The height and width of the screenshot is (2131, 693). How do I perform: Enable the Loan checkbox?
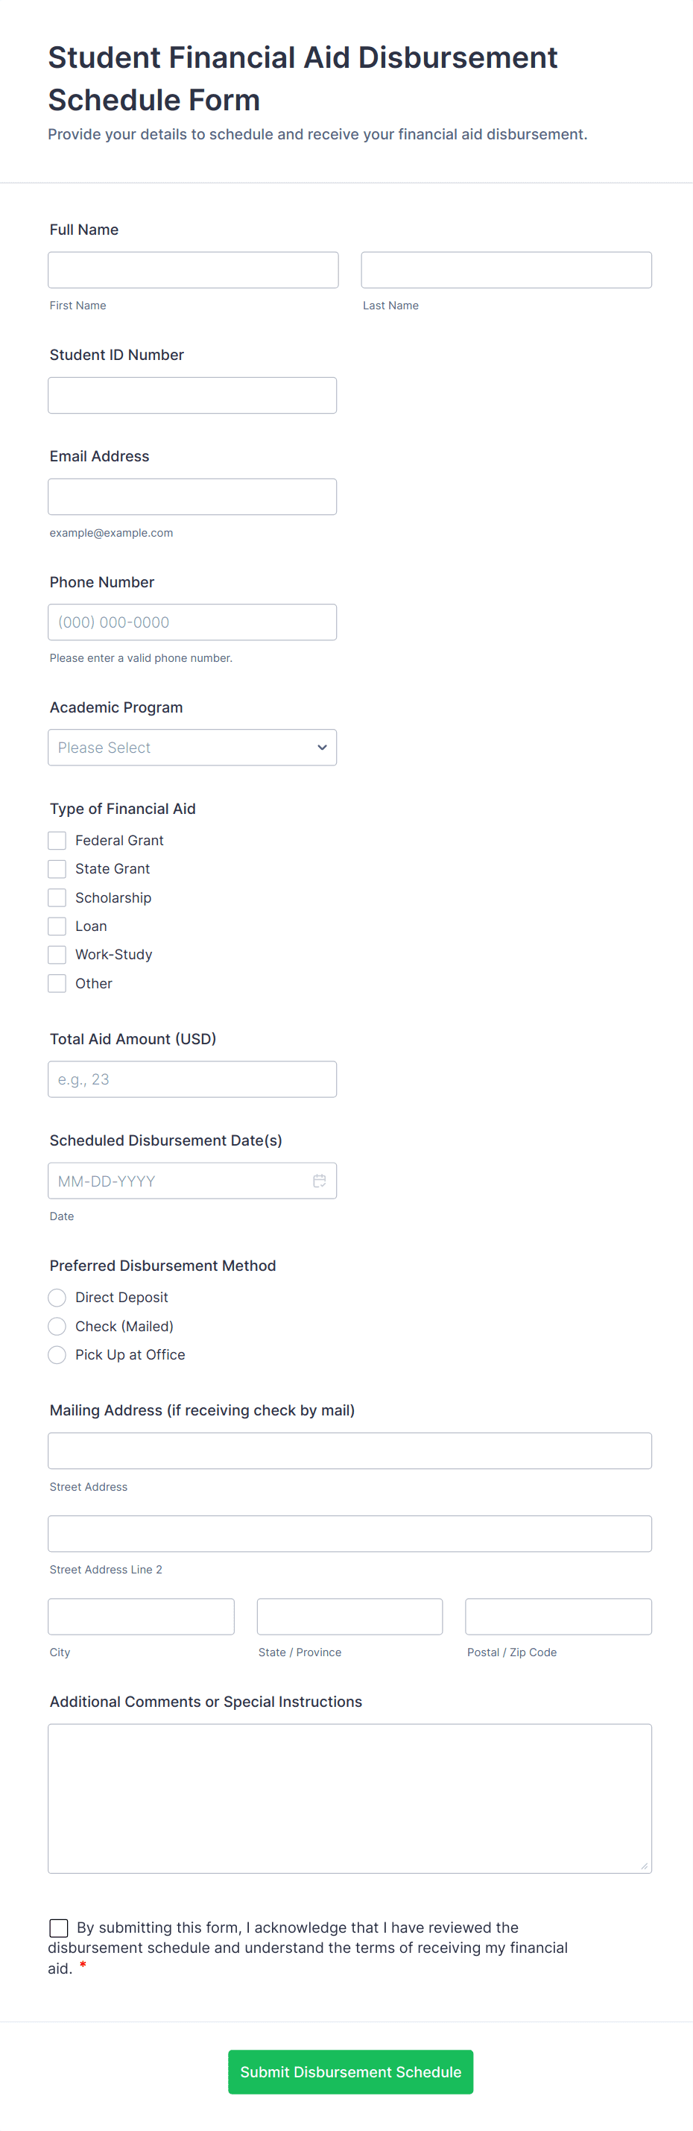57,926
